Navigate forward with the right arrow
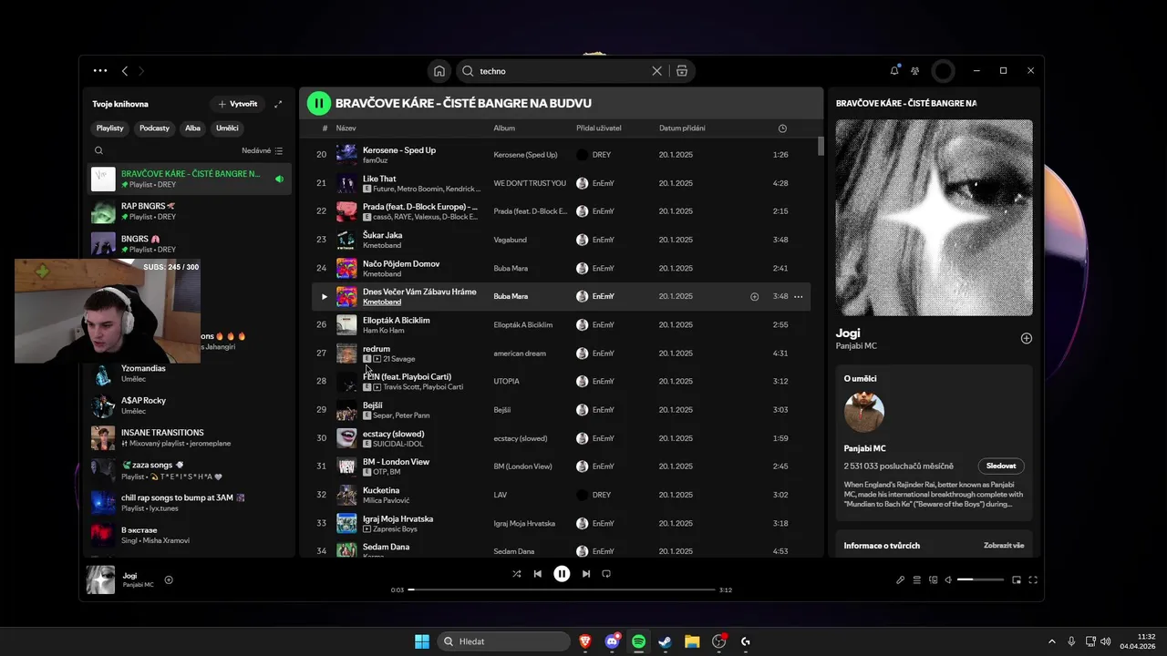This screenshot has height=656, width=1167. [x=141, y=70]
